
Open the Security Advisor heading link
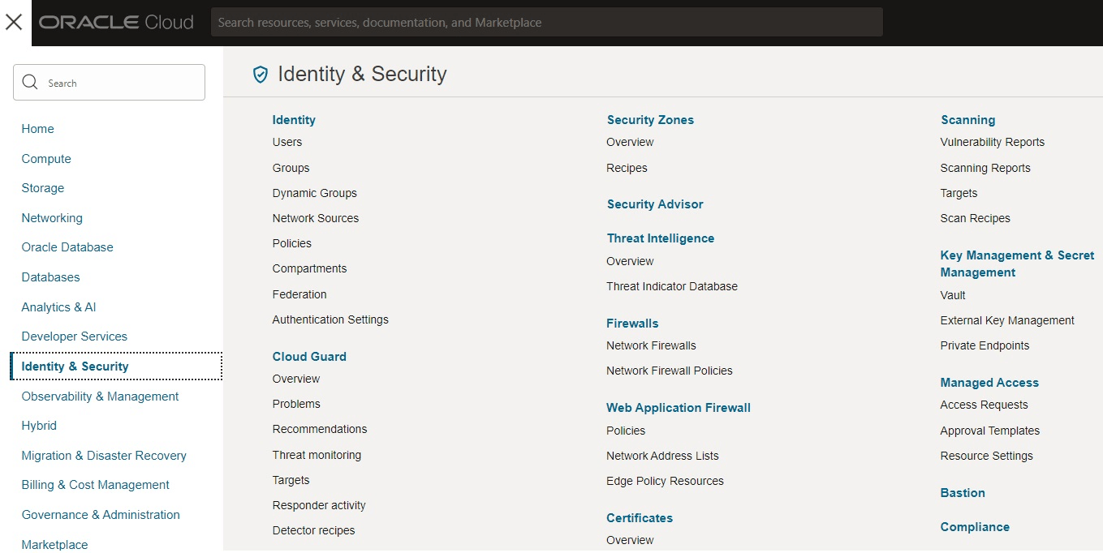coord(655,204)
